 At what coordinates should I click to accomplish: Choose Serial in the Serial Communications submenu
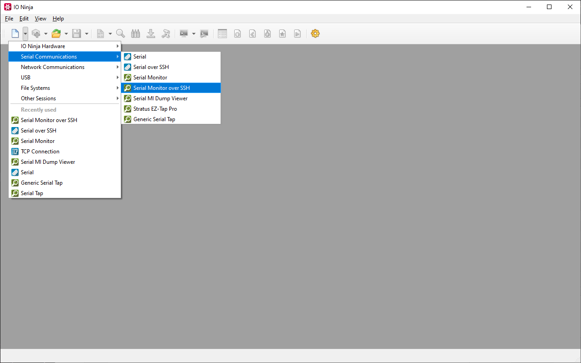click(171, 57)
